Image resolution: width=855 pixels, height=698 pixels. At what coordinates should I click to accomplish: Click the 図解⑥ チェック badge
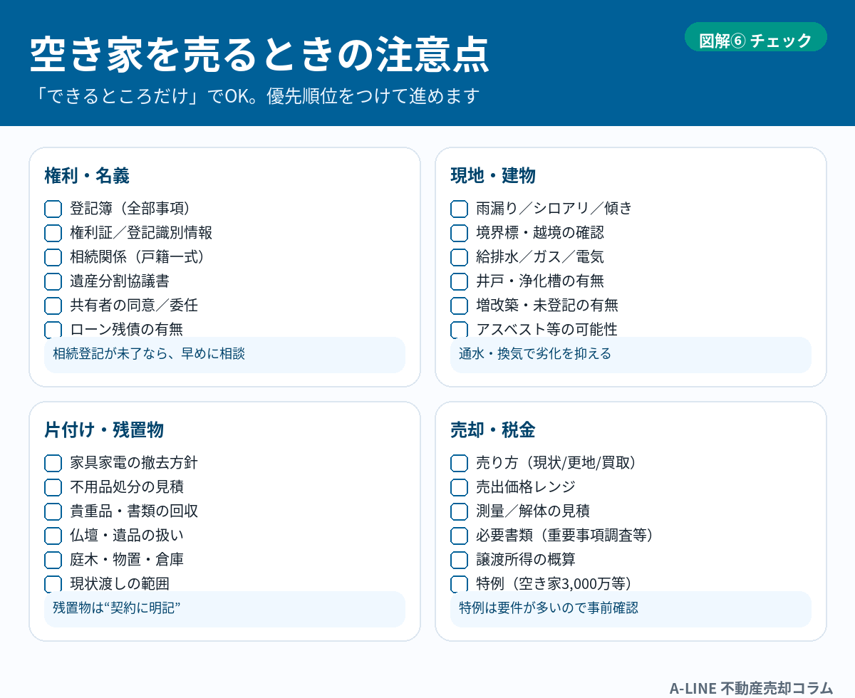[755, 41]
